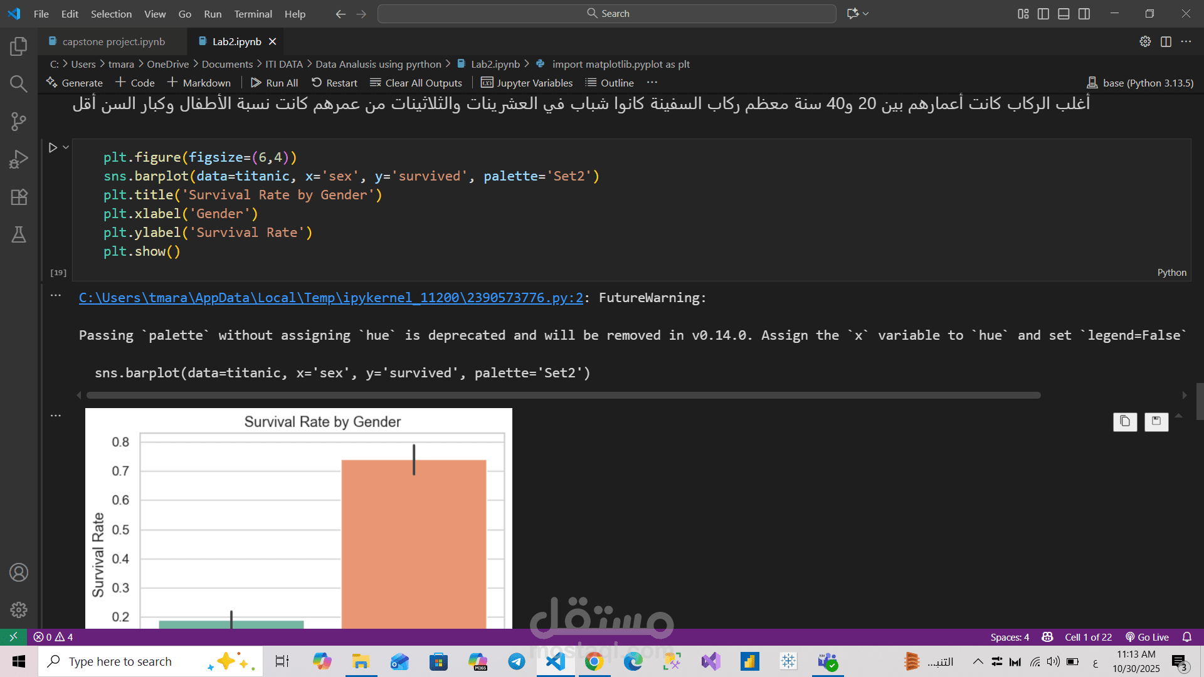Expand run options dropdown beside cell

[66, 147]
